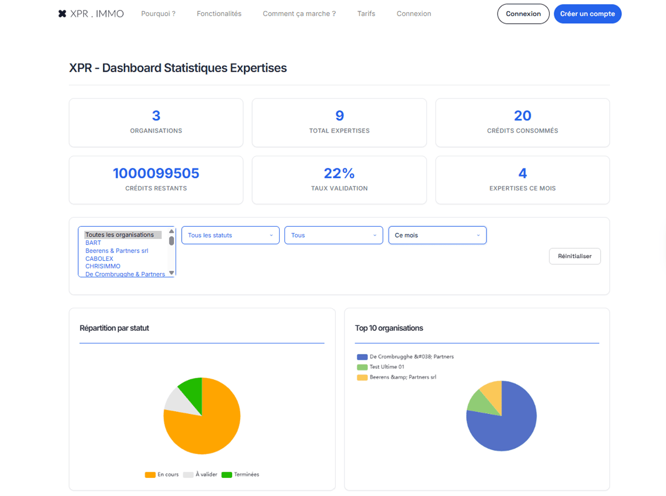Viewport: 666px width, 496px height.
Task: Toggle the En cours orange legend swatch
Action: pos(150,475)
